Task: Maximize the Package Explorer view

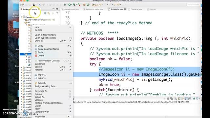Action: (57, 9)
